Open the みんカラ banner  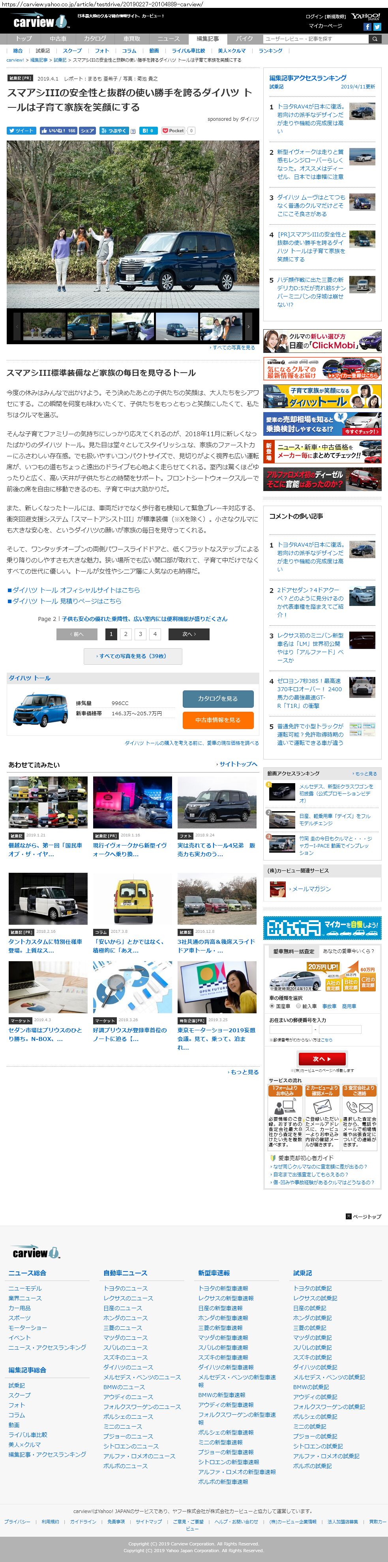click(322, 928)
